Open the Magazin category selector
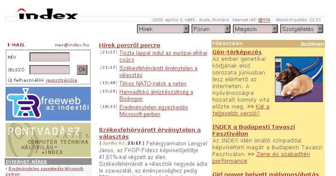336x176 pixels. click(254, 29)
